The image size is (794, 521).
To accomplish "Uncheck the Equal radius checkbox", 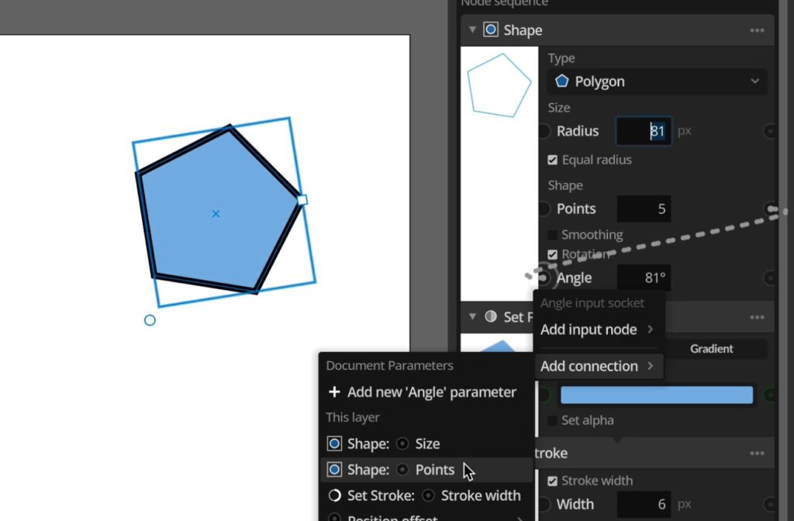I will point(552,160).
